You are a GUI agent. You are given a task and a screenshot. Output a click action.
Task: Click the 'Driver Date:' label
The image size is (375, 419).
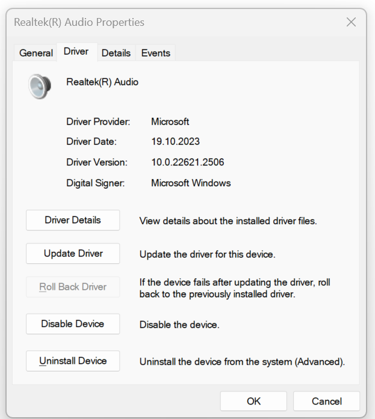(x=91, y=142)
